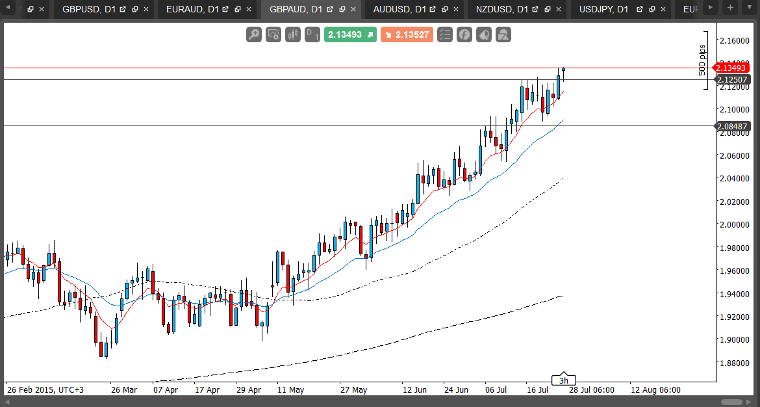Click the green 2.13493 price button
This screenshot has width=760, height=407.
(x=350, y=34)
